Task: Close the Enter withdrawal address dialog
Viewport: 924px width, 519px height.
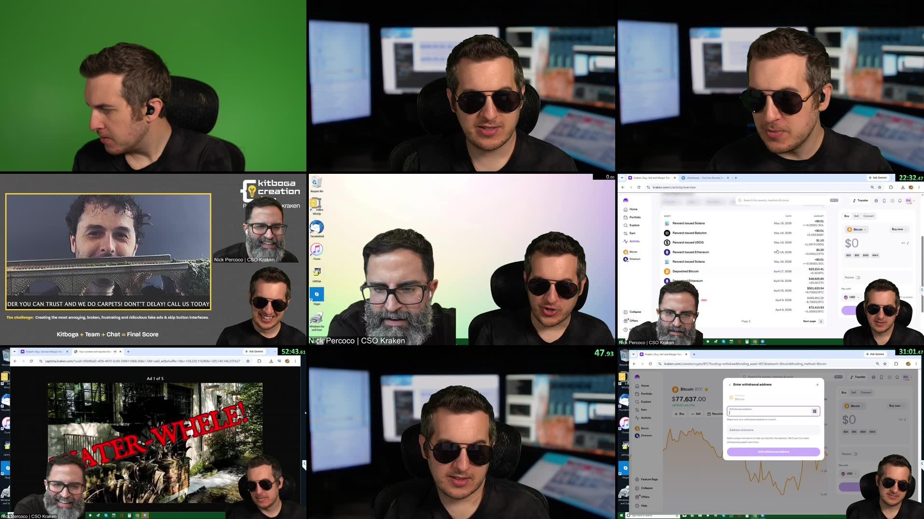Action: coord(817,385)
